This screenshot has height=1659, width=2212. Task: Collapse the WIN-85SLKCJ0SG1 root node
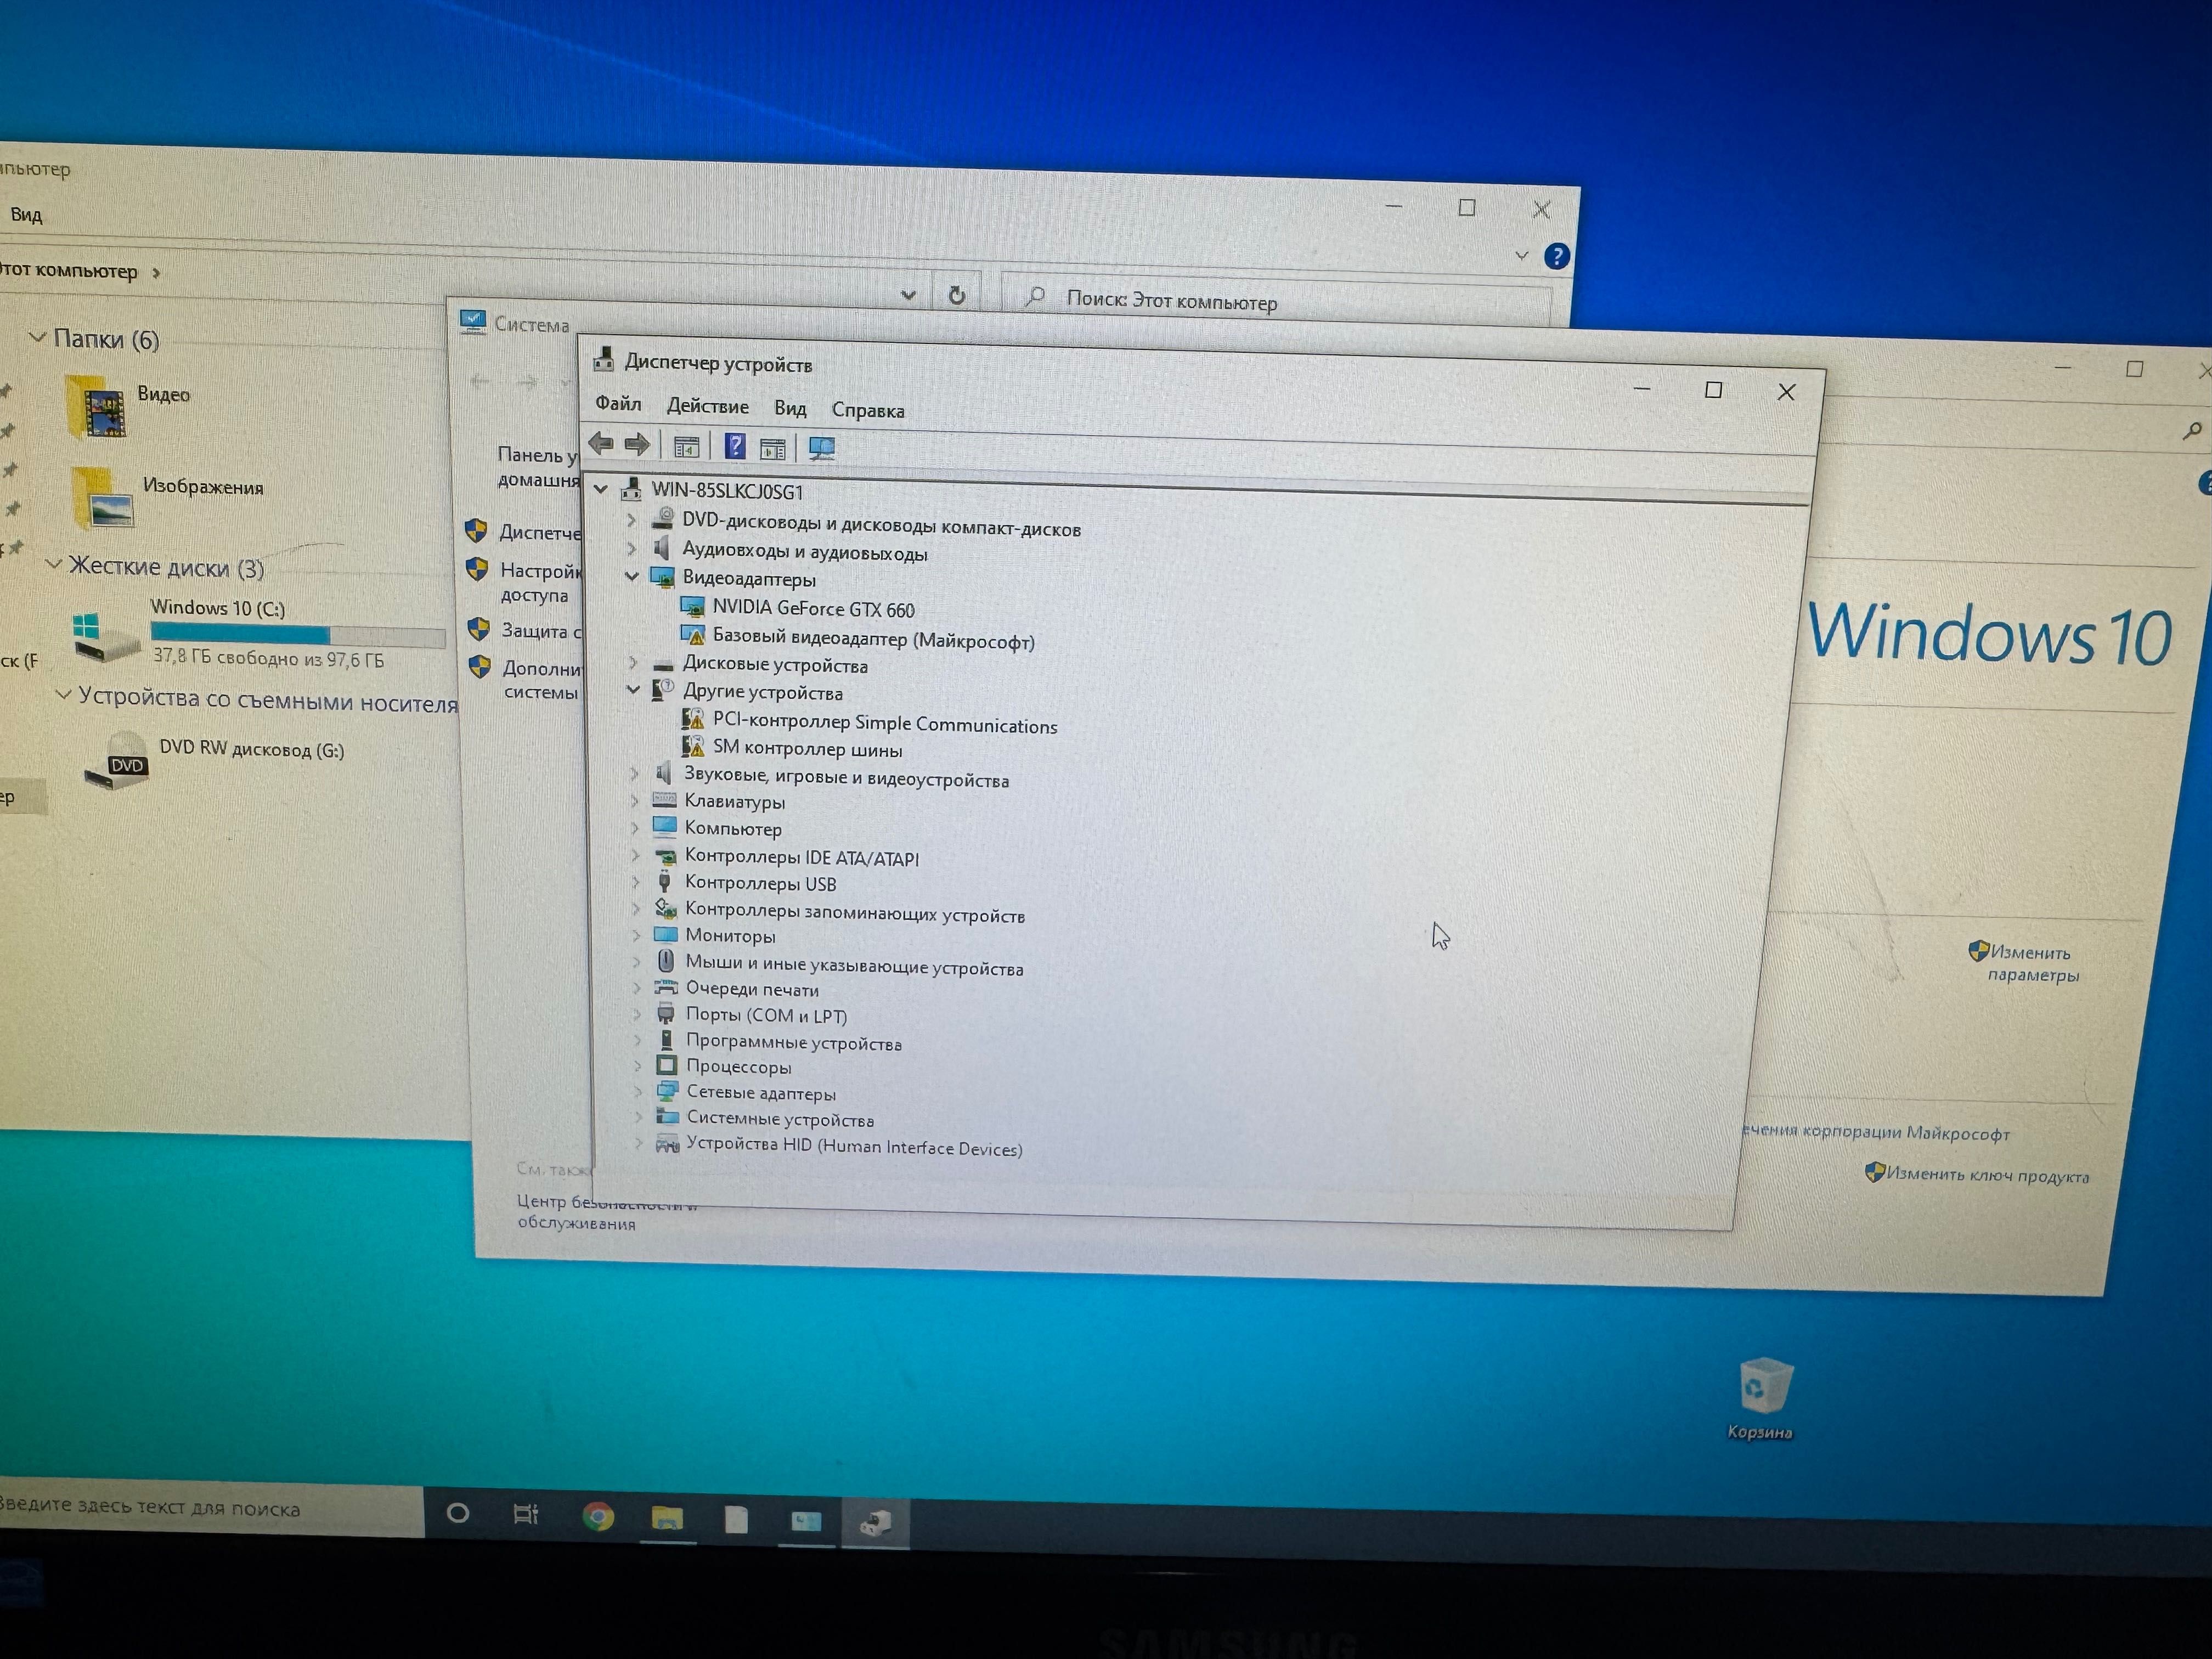pos(601,489)
